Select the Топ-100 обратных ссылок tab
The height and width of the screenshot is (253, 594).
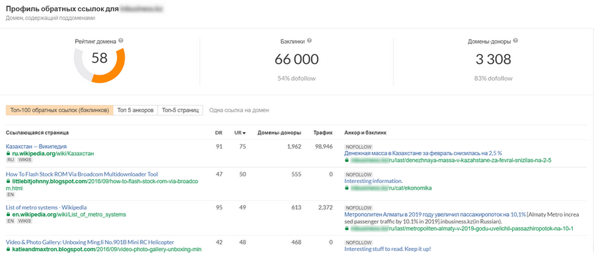(59, 110)
